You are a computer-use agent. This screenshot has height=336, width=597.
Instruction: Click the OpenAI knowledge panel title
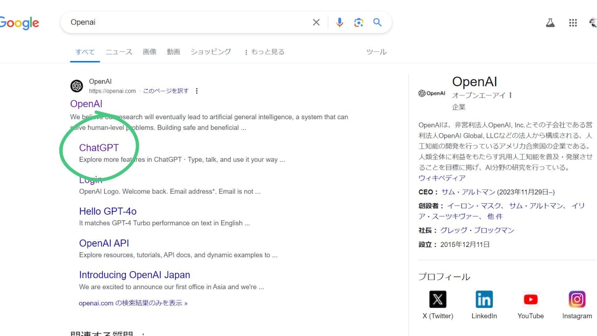[x=474, y=81]
